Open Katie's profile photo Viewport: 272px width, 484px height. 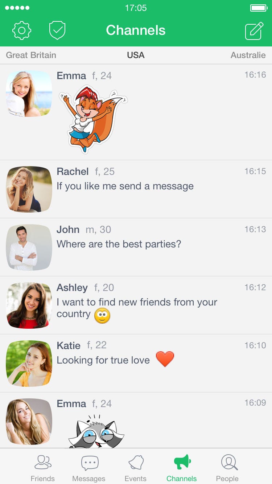click(29, 363)
